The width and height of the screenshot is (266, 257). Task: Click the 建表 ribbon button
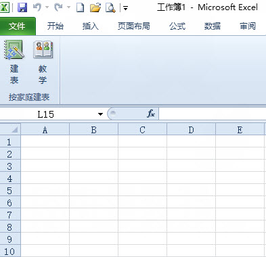[x=14, y=62]
